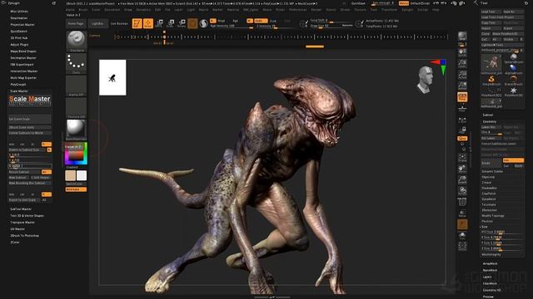Viewport: 533px width, 299px height.
Task: Expand the Decimation Master plugin section
Action: pos(23,58)
